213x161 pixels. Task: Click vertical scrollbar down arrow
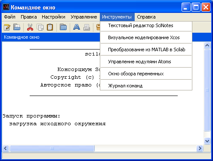click(x=207, y=141)
